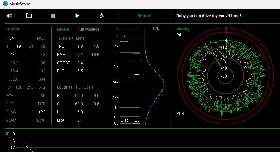Click the microscope analysis icon

click(x=102, y=16)
